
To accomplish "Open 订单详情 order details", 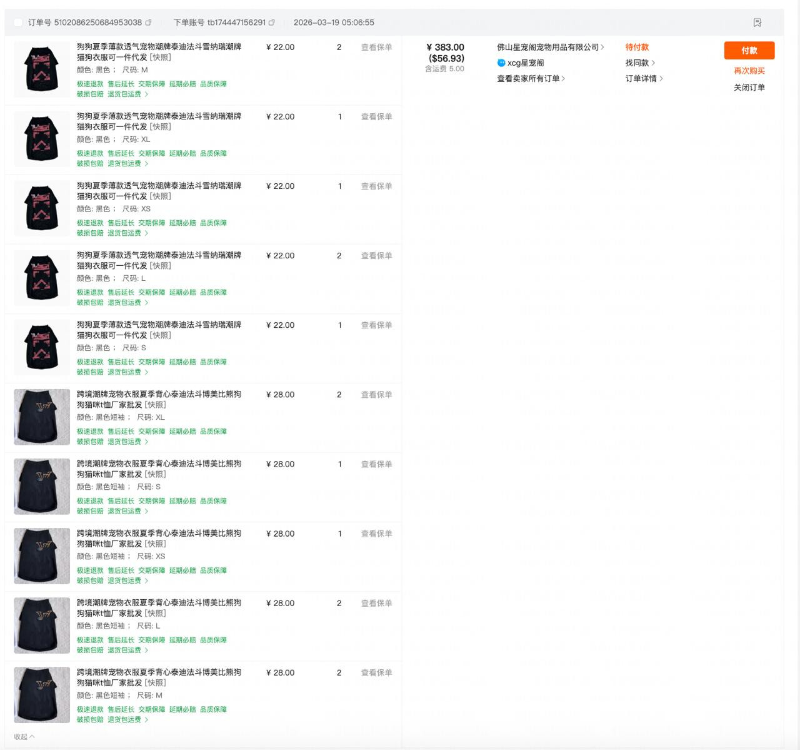I will pos(644,78).
